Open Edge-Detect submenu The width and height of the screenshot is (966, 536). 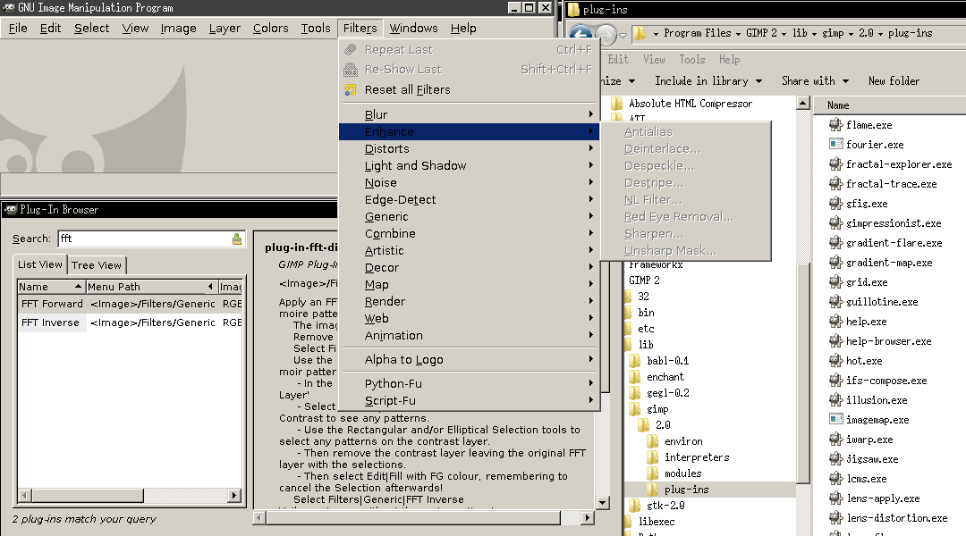[469, 200]
